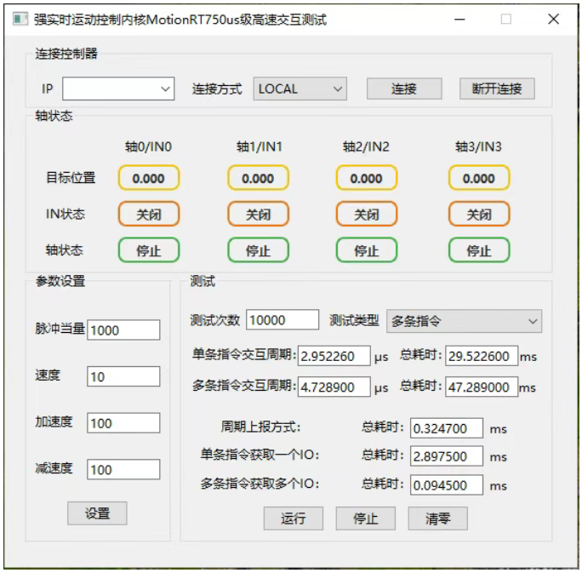Open the IP address combo box
The image size is (582, 573).
coord(118,89)
